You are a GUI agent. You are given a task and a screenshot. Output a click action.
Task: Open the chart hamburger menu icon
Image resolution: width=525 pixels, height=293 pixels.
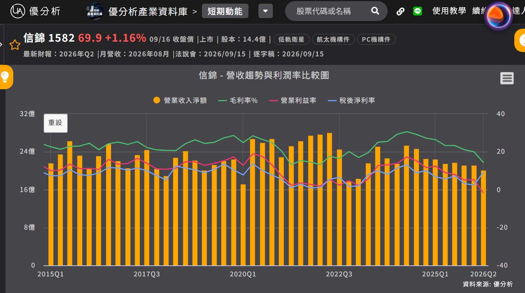click(507, 78)
